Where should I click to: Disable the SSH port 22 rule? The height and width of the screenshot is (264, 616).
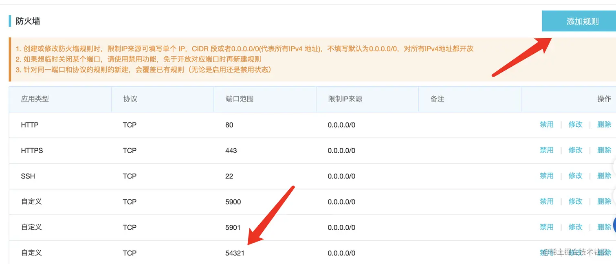point(547,176)
